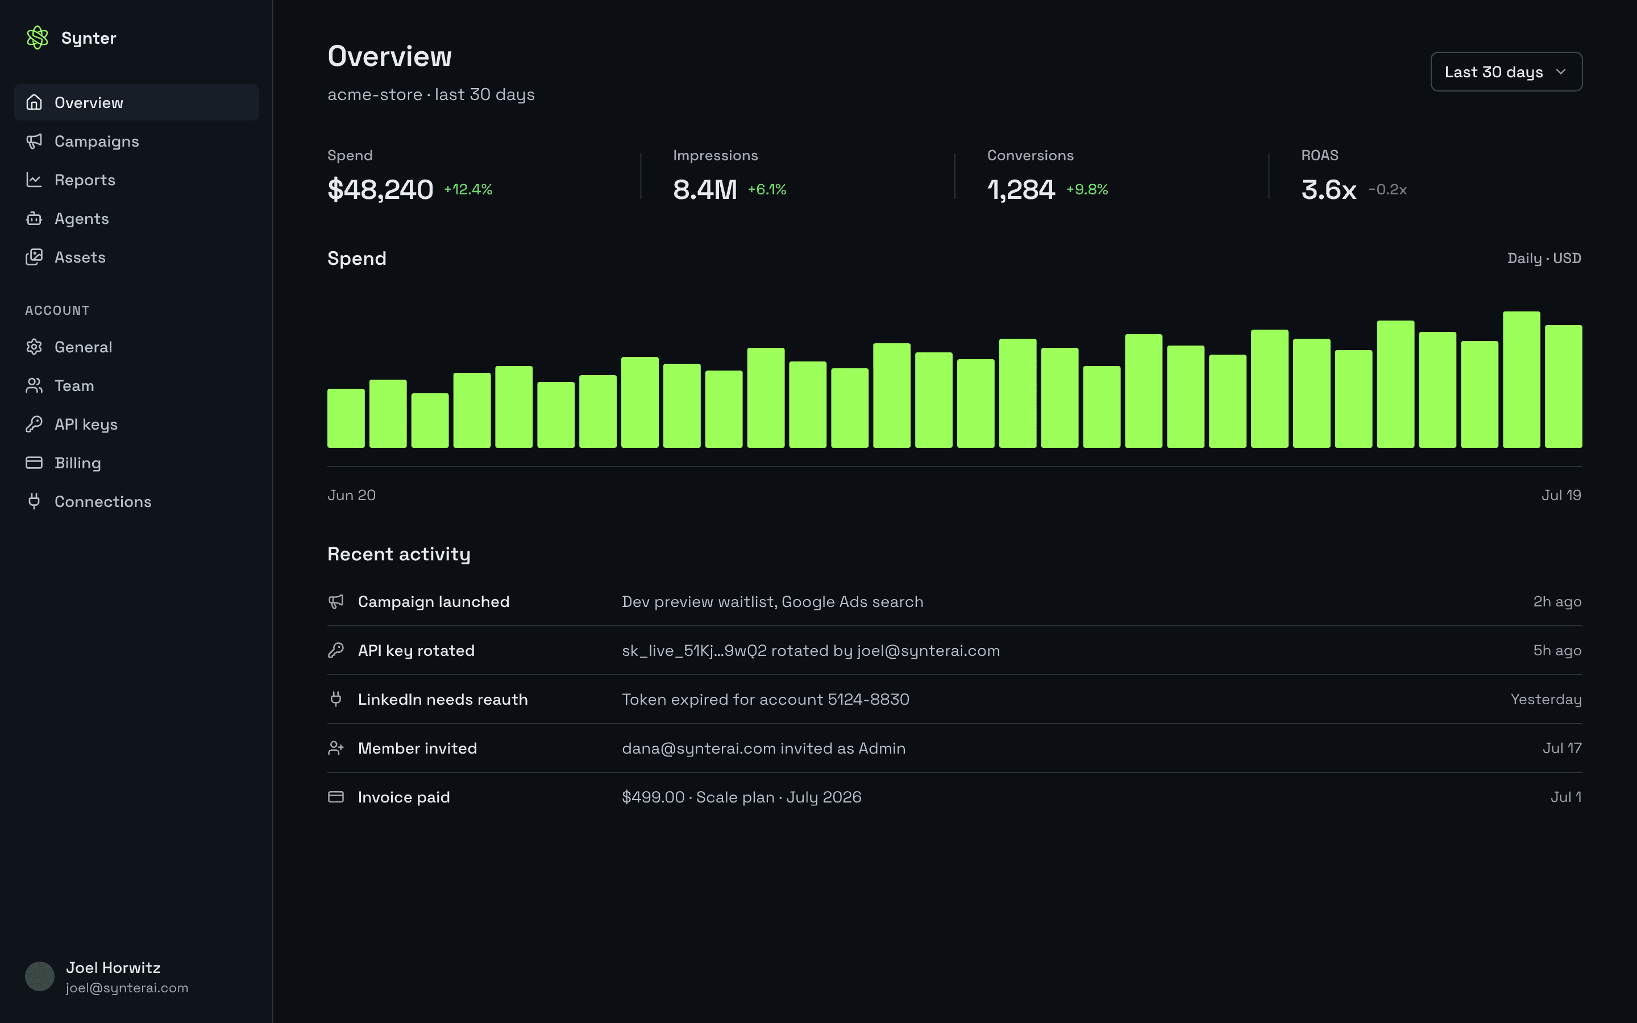Click the Billing credit card icon
Screen dimensions: 1637x1023
click(34, 462)
